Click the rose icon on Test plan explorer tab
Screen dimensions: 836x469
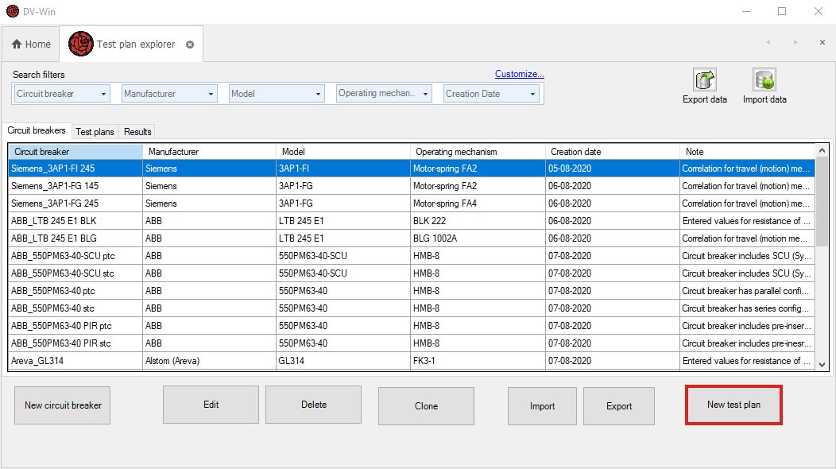[80, 44]
